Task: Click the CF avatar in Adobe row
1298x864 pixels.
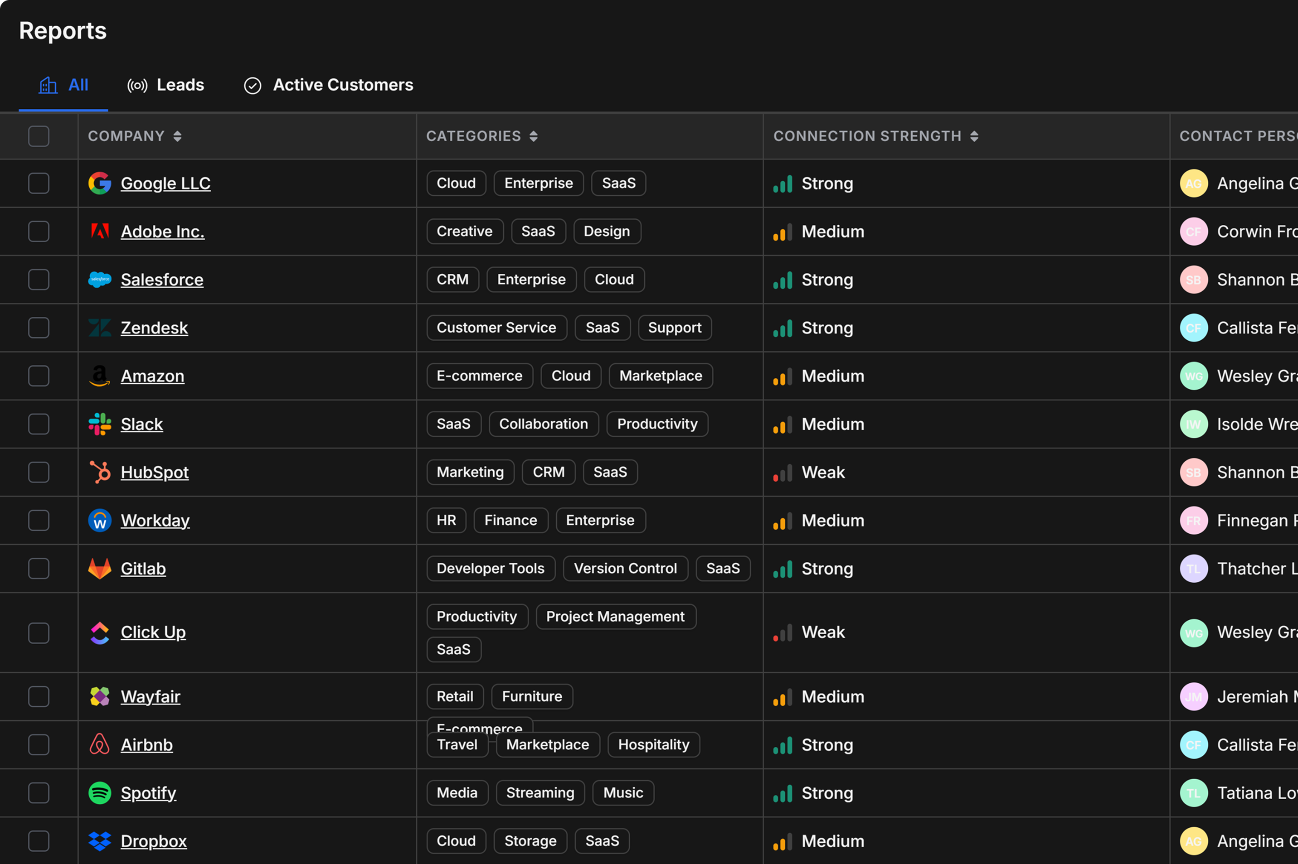Action: (1194, 232)
